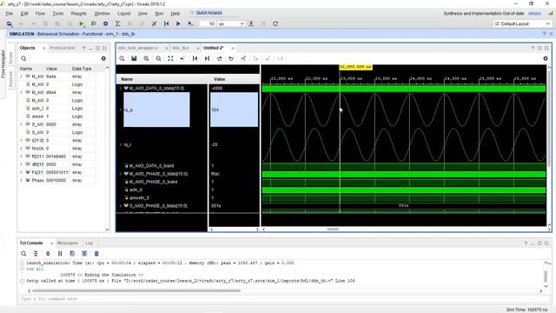Click the relaunch simulation icon
The image size is (556, 313).
tap(275, 23)
